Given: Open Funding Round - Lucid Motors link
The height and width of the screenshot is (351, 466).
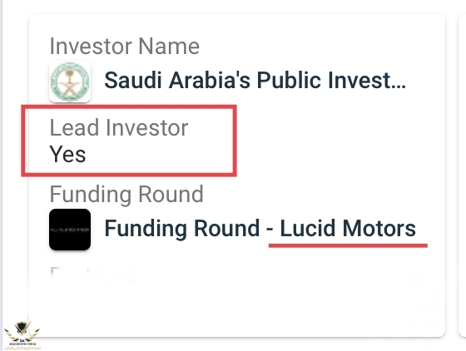Looking at the screenshot, I should (260, 228).
